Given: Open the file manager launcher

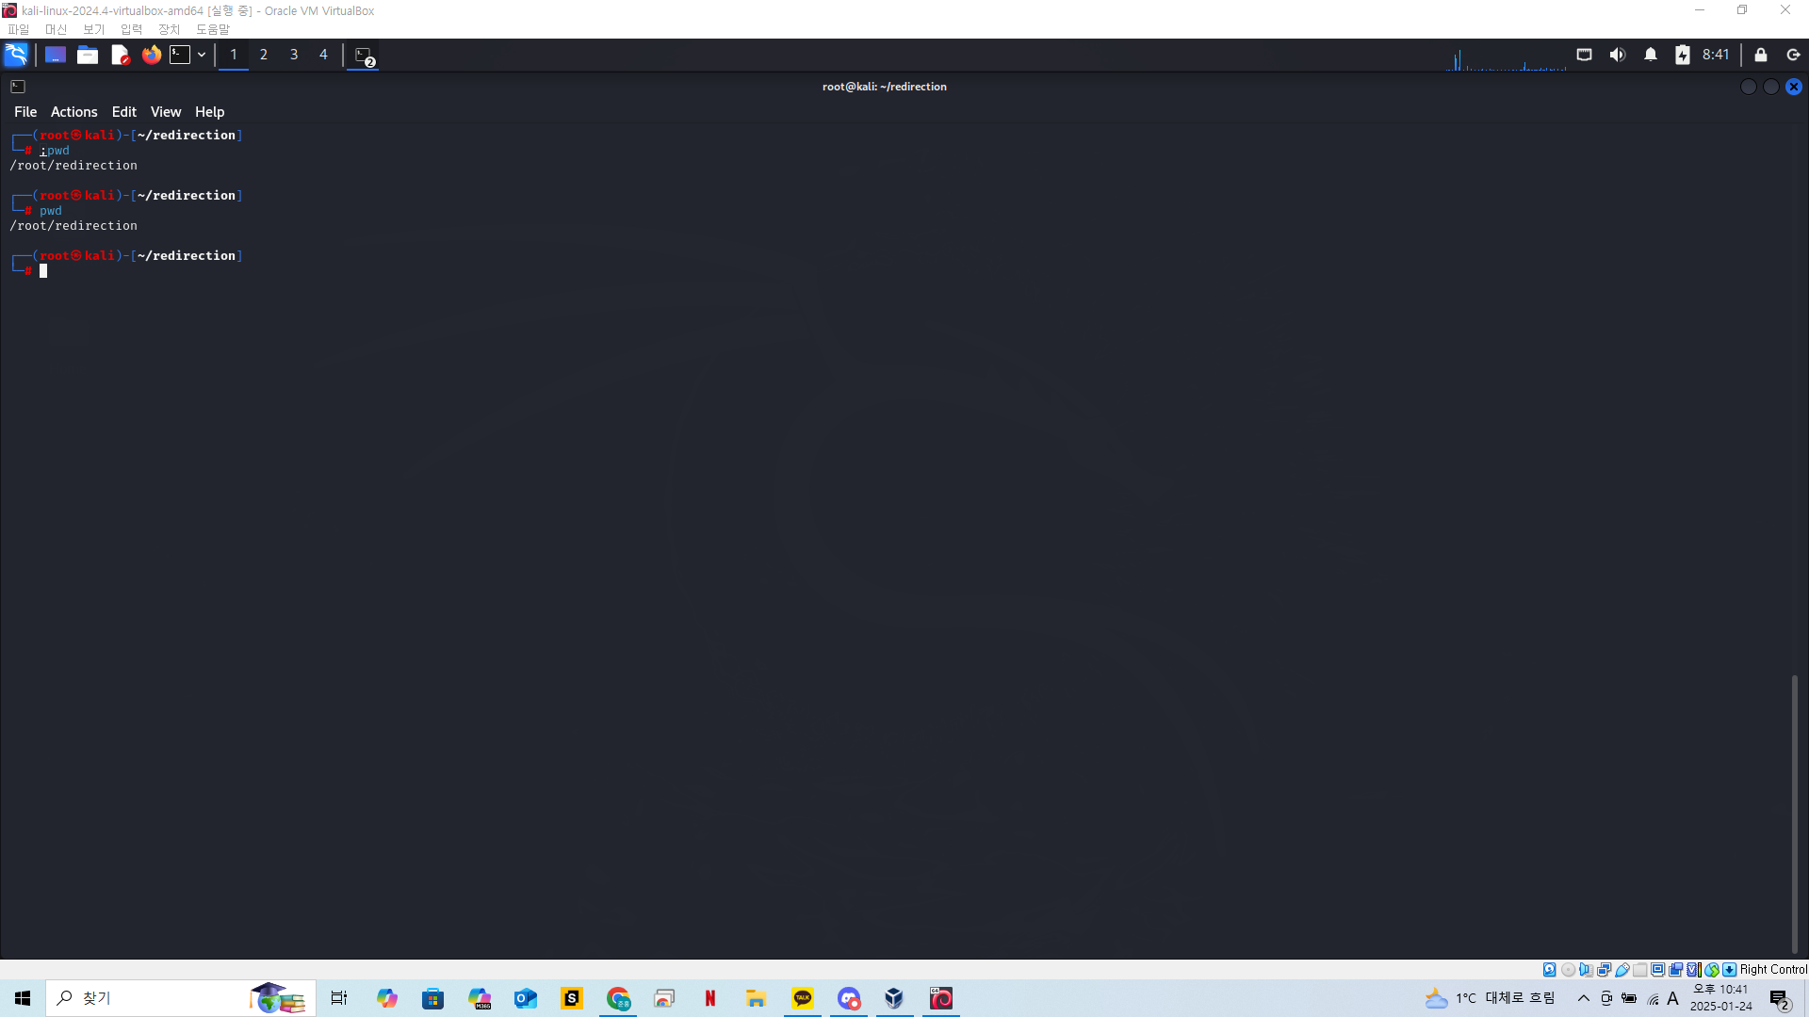Looking at the screenshot, I should pyautogui.click(x=88, y=55).
